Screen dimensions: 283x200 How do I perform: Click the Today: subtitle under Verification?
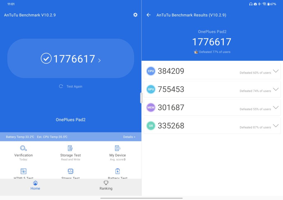tap(23, 159)
